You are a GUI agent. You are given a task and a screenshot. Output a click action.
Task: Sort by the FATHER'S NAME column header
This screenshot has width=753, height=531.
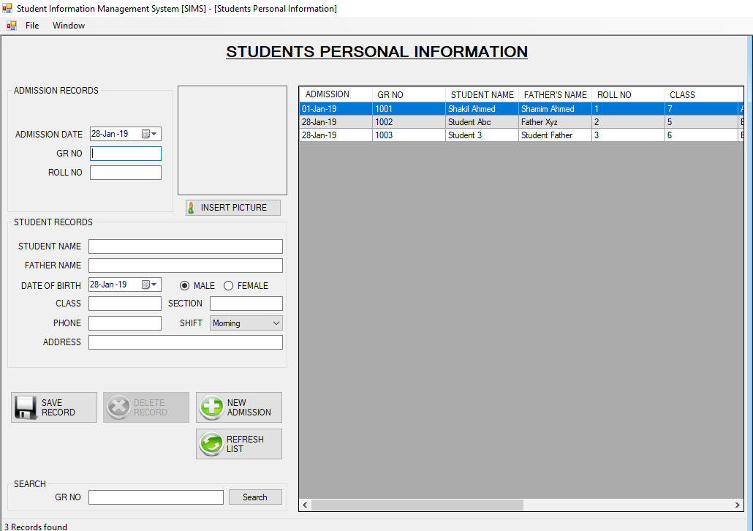[x=555, y=94]
